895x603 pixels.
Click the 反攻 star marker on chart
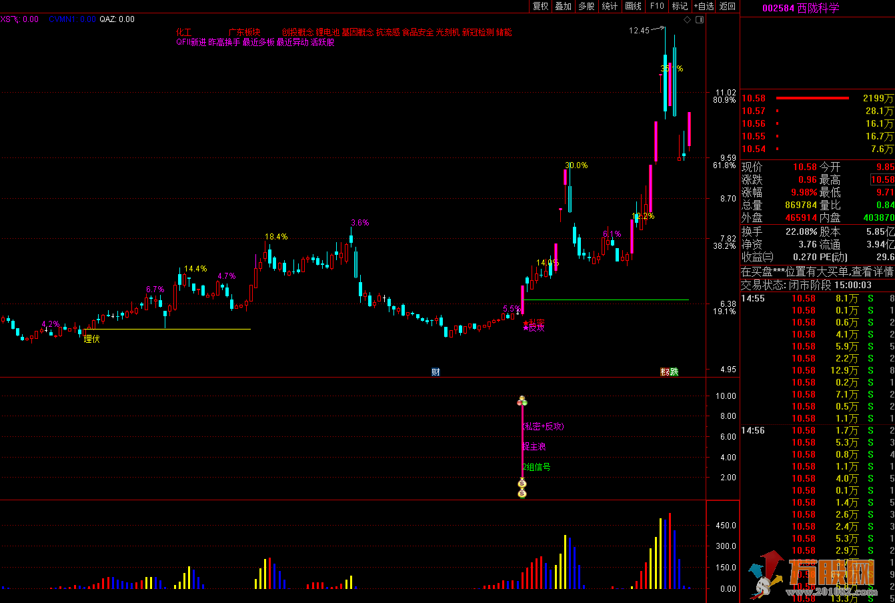pyautogui.click(x=534, y=328)
